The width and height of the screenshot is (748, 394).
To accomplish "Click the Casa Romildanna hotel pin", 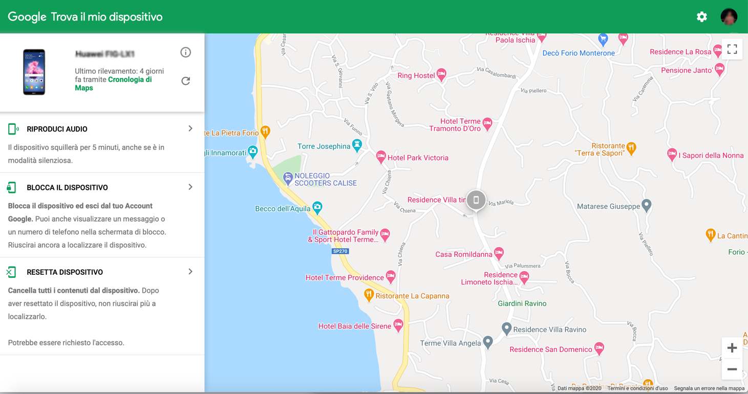I will pyautogui.click(x=499, y=253).
